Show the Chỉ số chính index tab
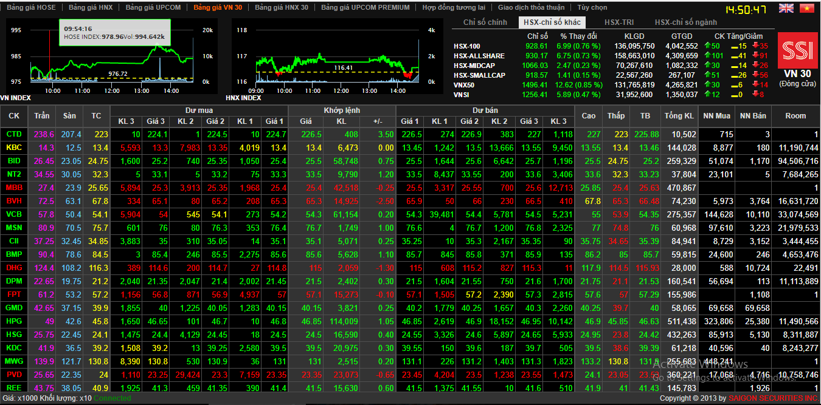The image size is (821, 405). pyautogui.click(x=485, y=22)
